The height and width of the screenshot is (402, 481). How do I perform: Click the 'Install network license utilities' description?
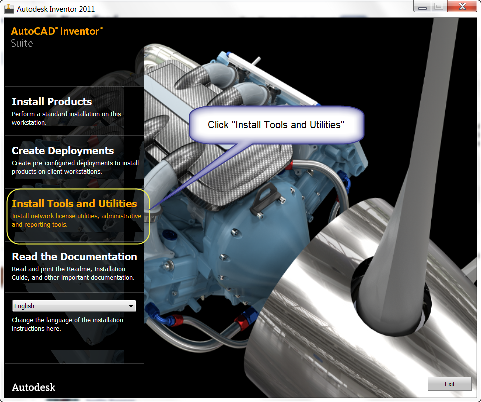77,220
